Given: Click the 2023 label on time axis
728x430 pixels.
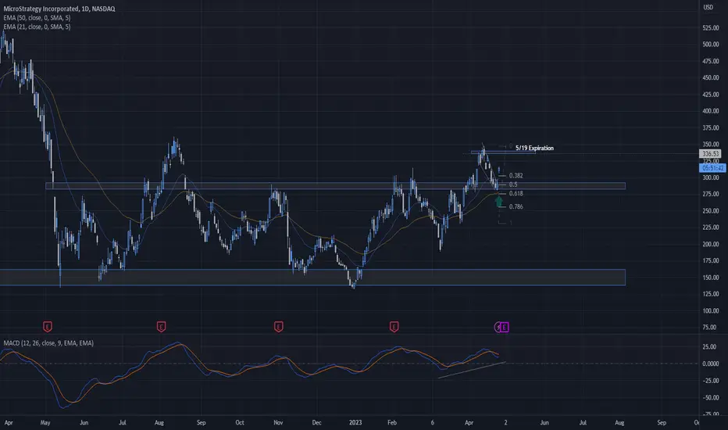Looking at the screenshot, I should coord(355,422).
